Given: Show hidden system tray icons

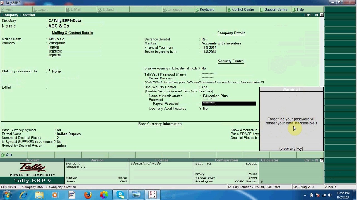Looking at the screenshot, I should click(305, 195).
